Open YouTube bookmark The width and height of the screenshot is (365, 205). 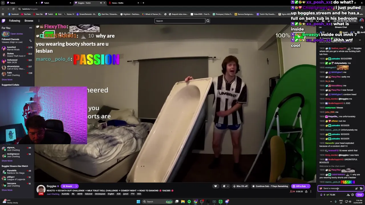(x=26, y=14)
